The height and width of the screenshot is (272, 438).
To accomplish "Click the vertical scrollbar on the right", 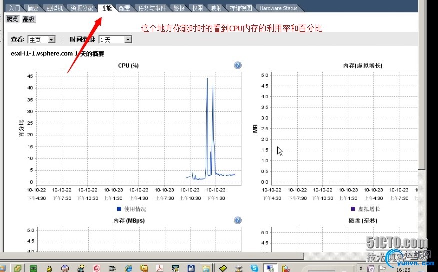I will point(422,84).
